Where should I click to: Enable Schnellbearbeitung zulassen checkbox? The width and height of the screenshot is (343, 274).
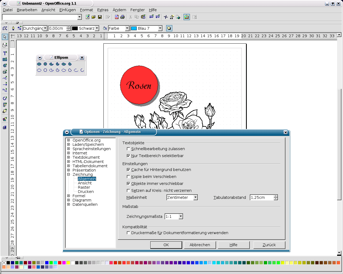pyautogui.click(x=128, y=149)
